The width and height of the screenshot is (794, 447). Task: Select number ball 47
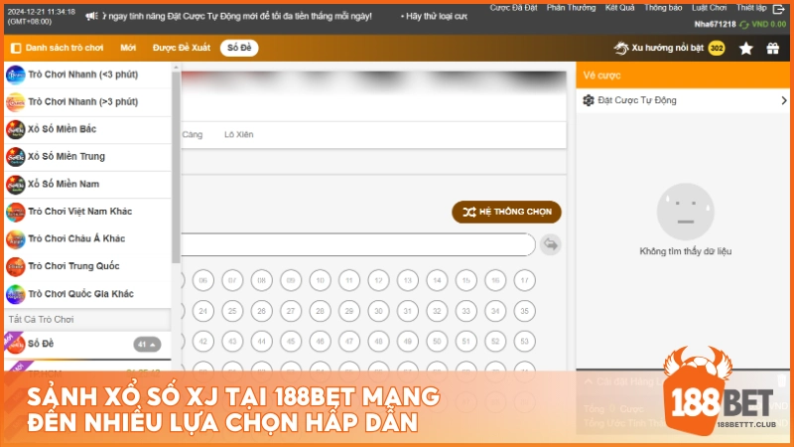pos(349,341)
